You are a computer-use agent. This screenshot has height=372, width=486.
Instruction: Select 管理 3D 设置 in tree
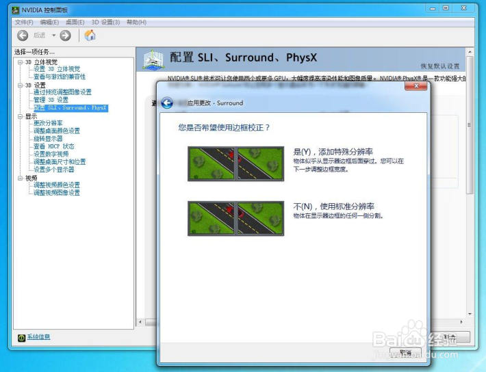pos(51,100)
